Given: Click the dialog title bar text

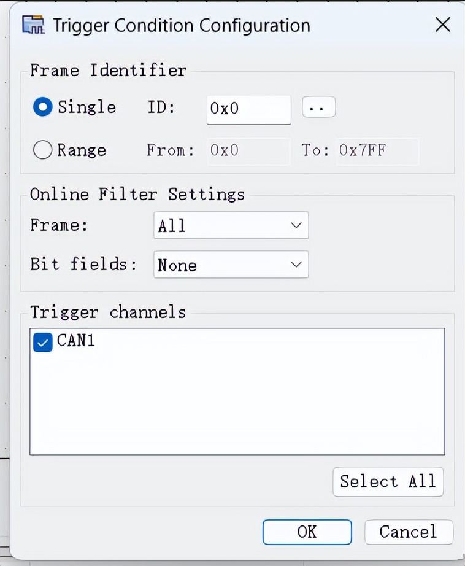Looking at the screenshot, I should pyautogui.click(x=181, y=26).
